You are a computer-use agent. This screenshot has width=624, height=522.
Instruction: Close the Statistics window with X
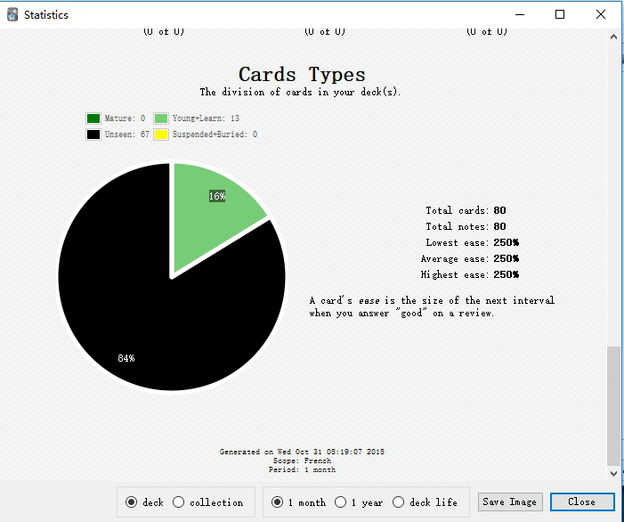tap(601, 15)
